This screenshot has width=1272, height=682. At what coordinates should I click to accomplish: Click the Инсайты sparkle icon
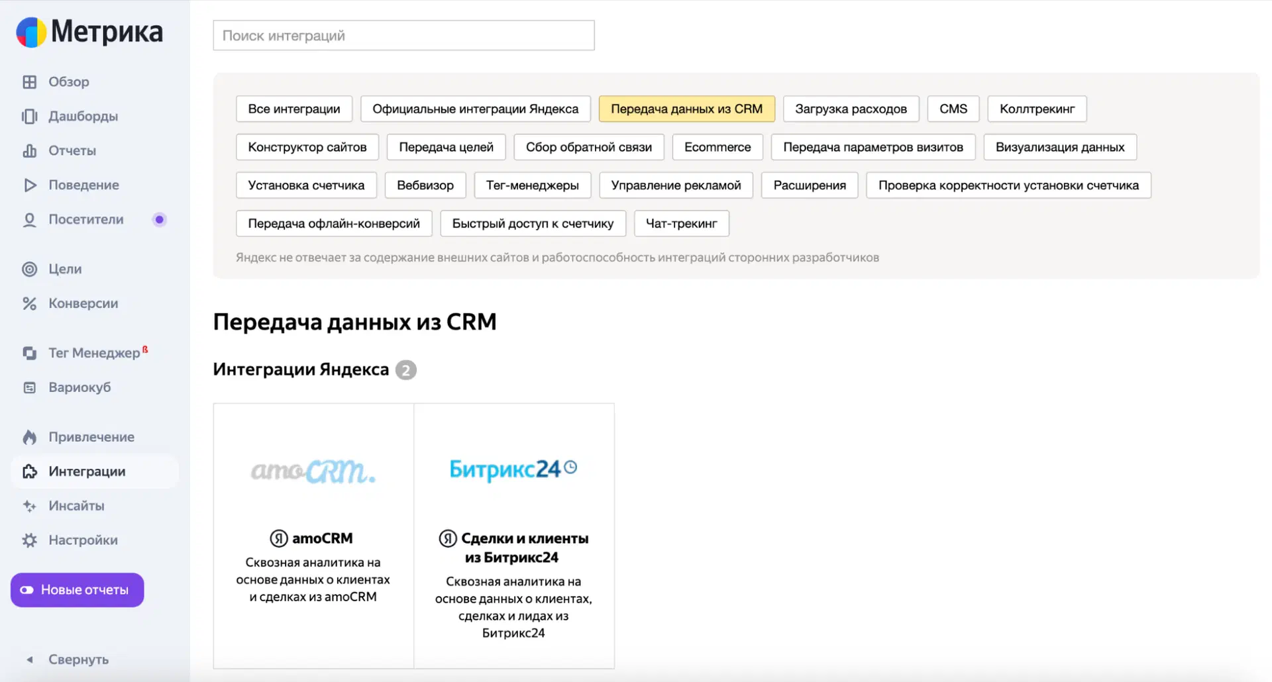[x=29, y=506]
